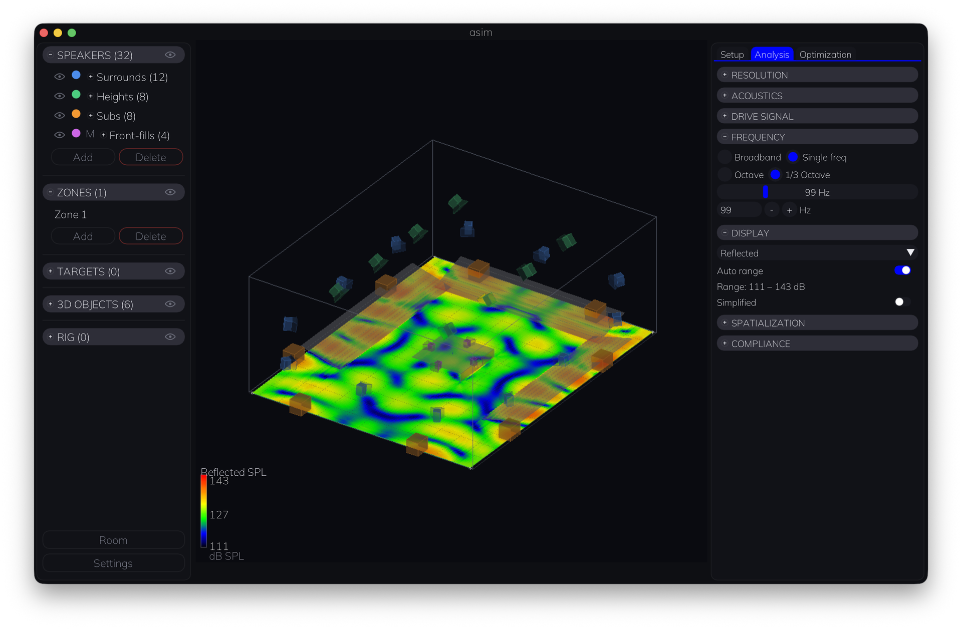Switch to the Setup tab

[732, 55]
